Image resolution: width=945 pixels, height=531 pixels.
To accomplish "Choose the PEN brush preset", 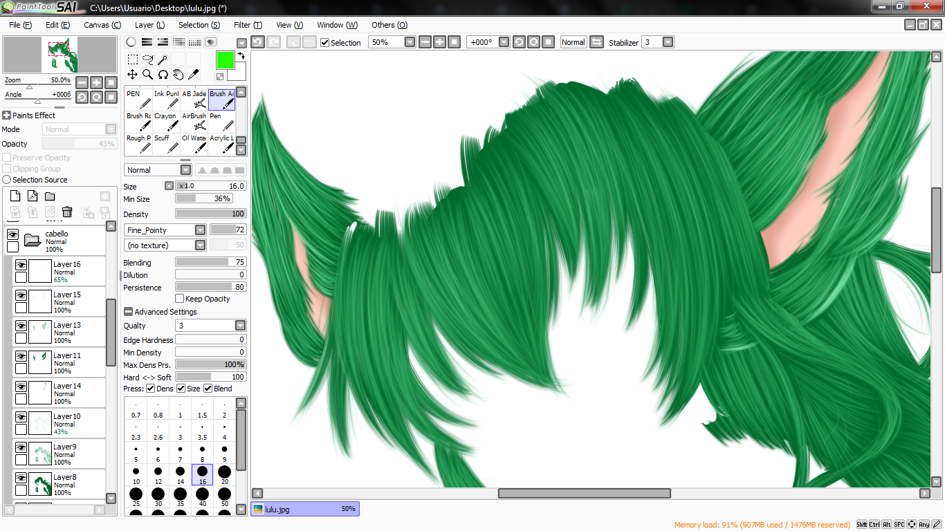I will click(138, 100).
